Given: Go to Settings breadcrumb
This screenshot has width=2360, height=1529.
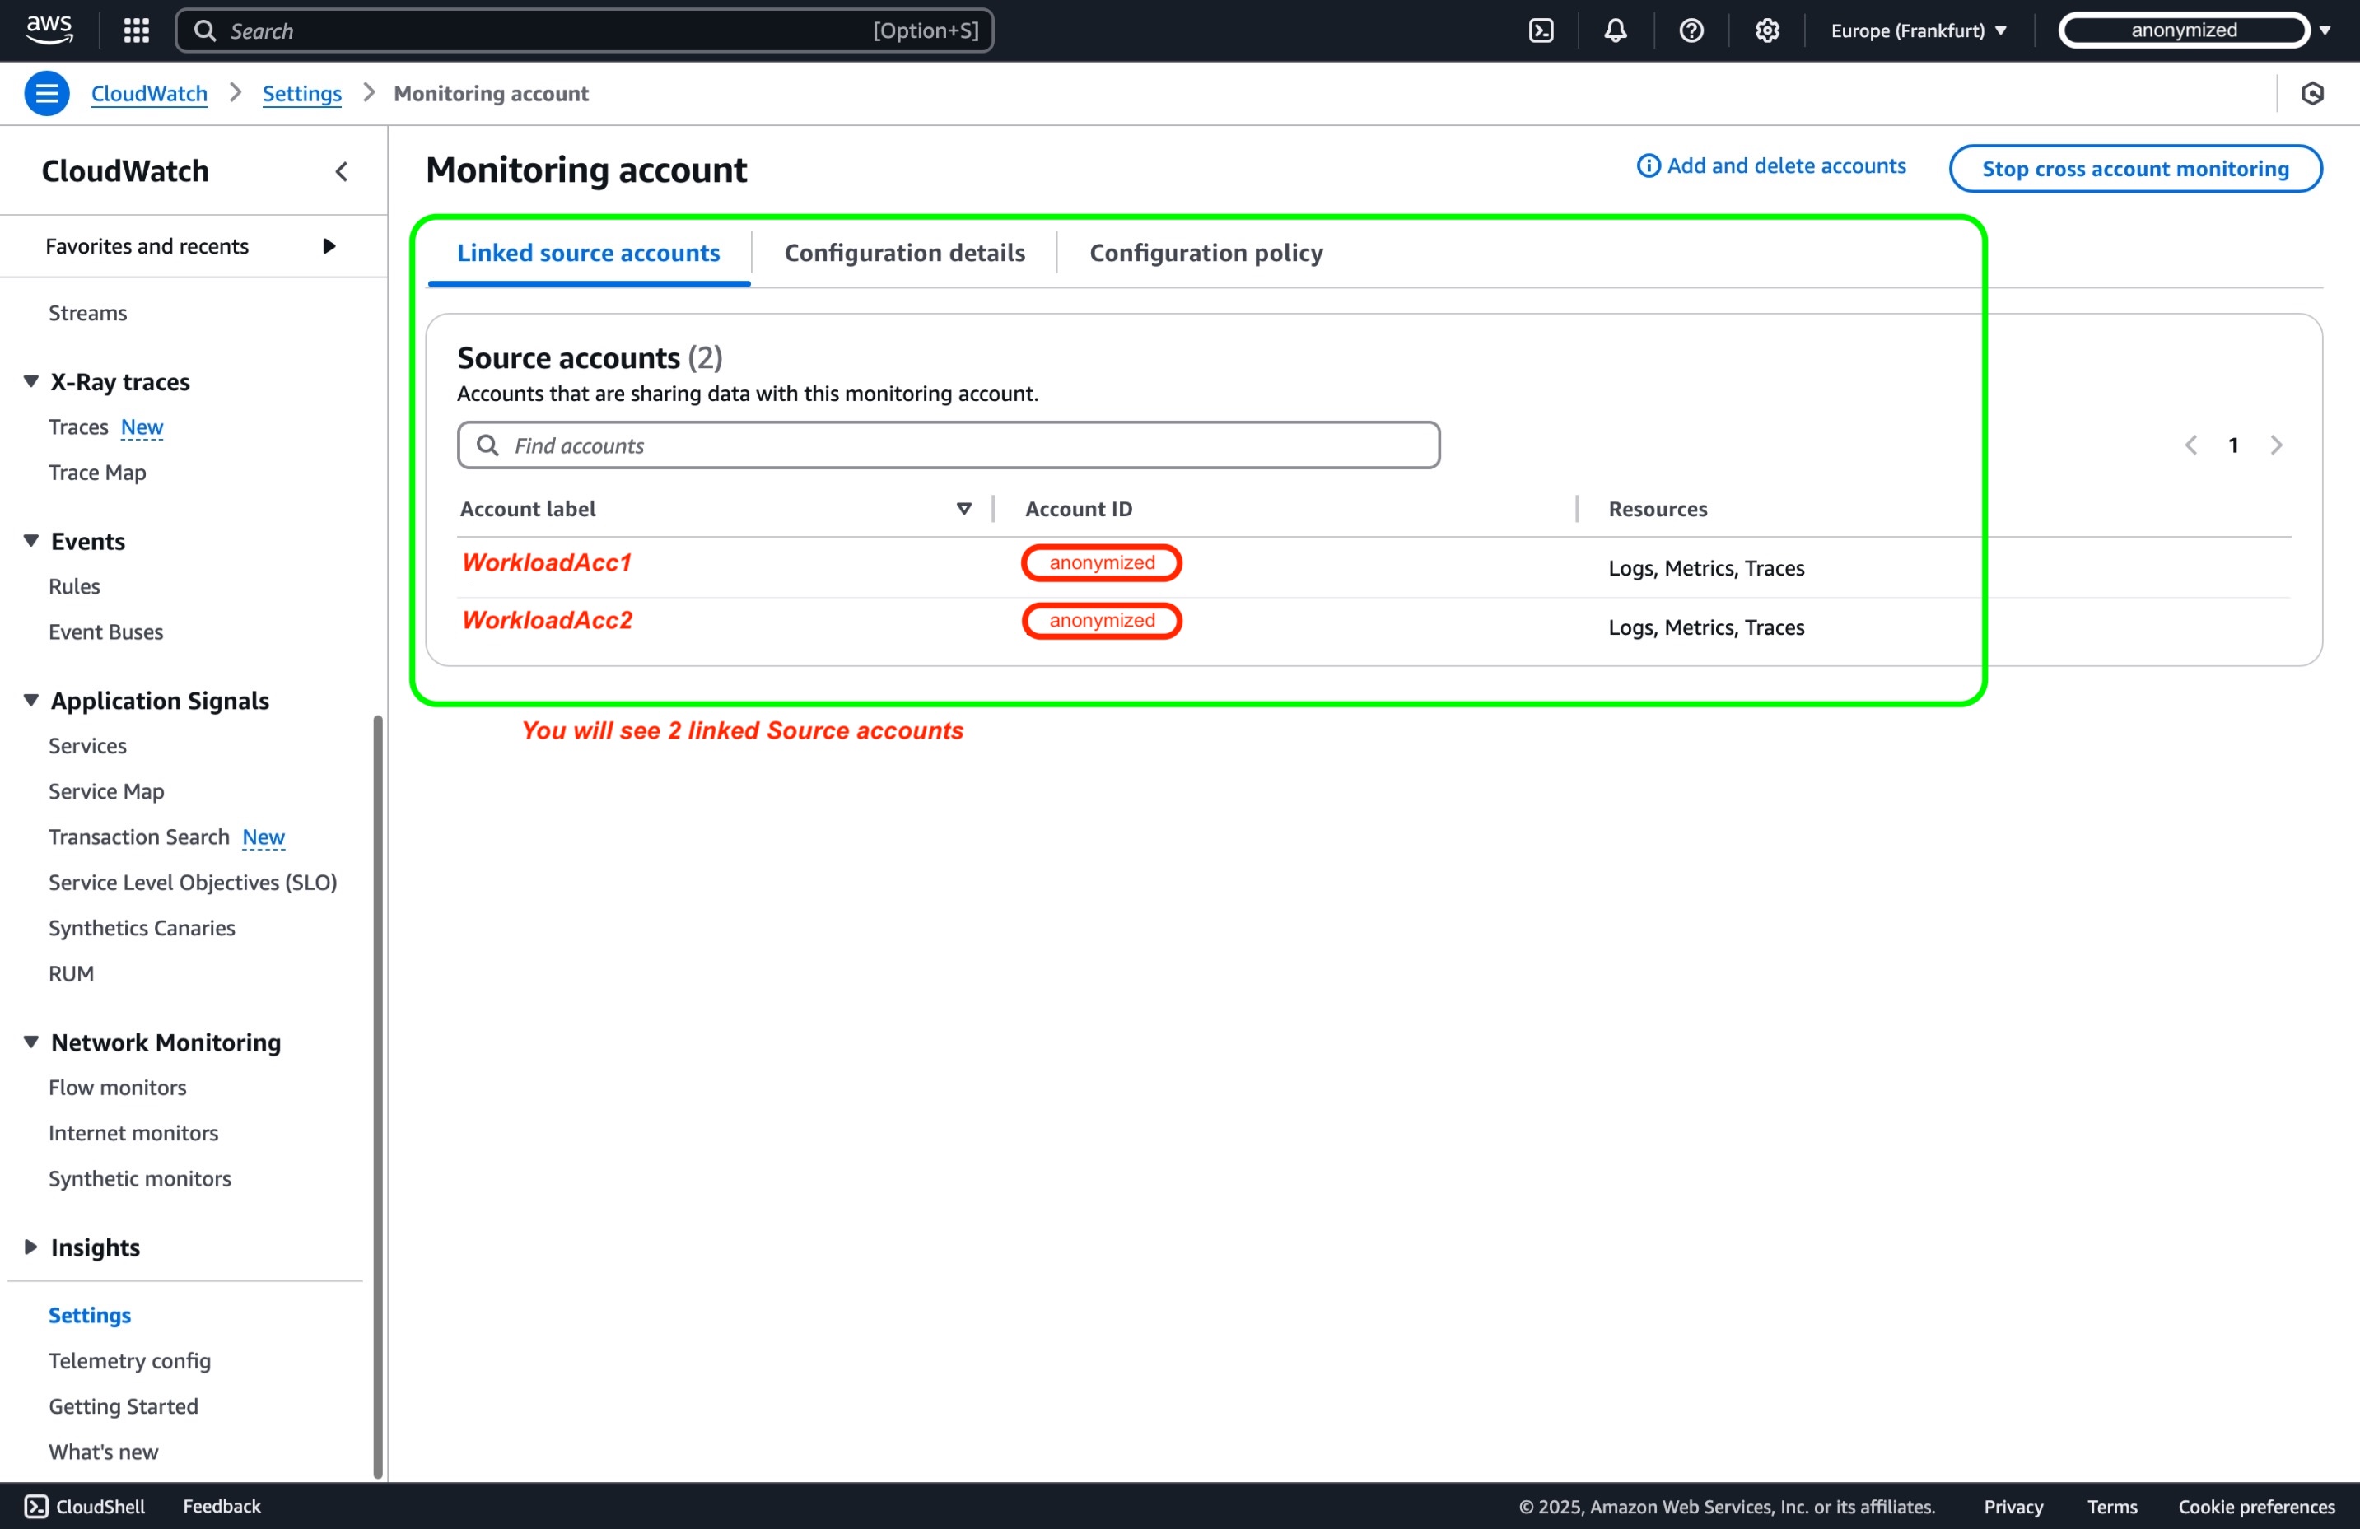Looking at the screenshot, I should click(302, 93).
